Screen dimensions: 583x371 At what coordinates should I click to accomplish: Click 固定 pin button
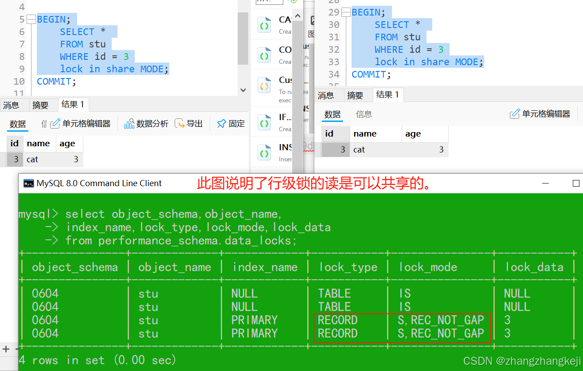pos(231,124)
